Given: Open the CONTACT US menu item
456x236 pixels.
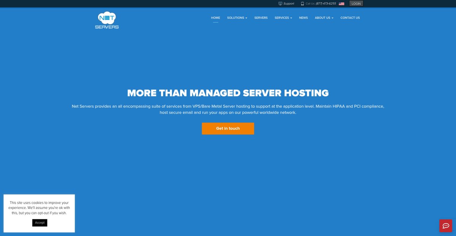Looking at the screenshot, I should 350,18.
